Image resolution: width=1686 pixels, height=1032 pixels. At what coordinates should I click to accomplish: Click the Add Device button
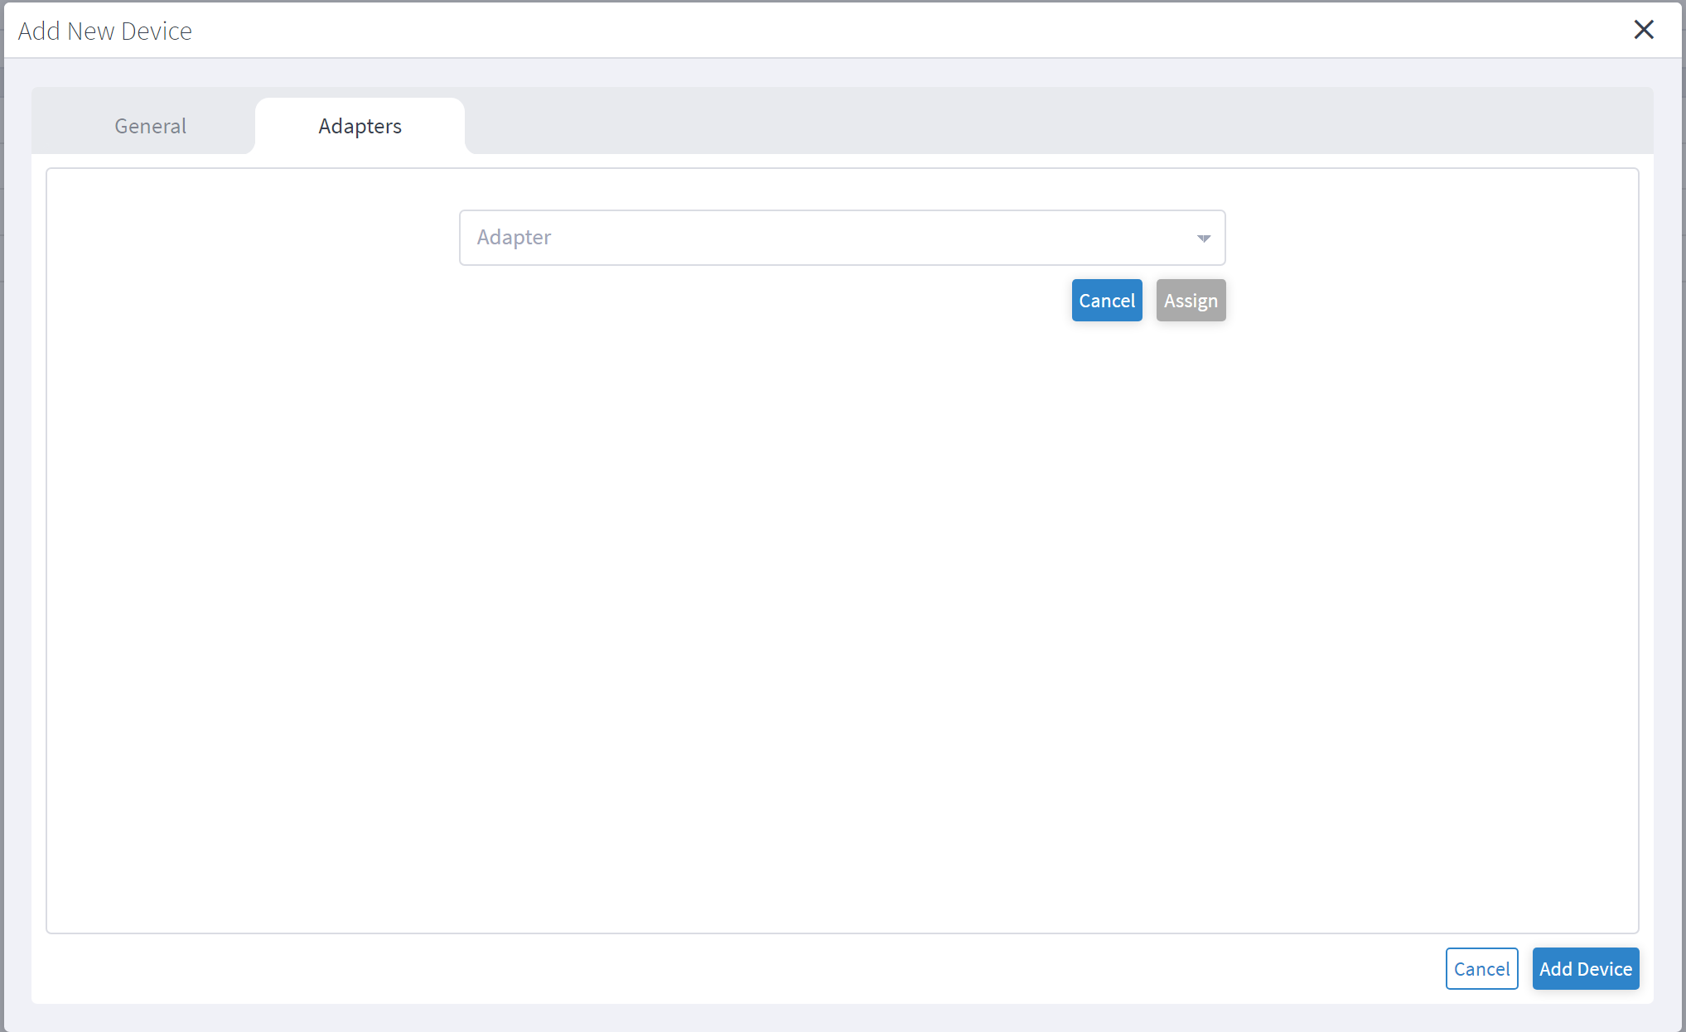(1585, 968)
